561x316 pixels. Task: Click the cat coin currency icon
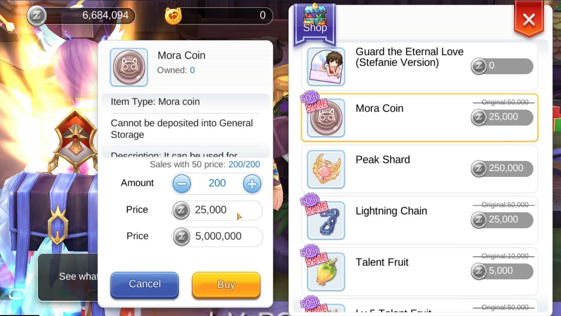pos(173,16)
